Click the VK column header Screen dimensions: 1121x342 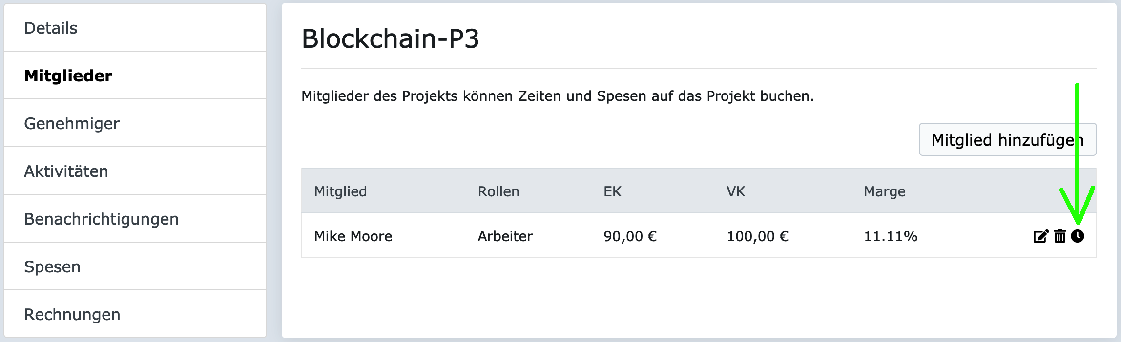tap(736, 191)
